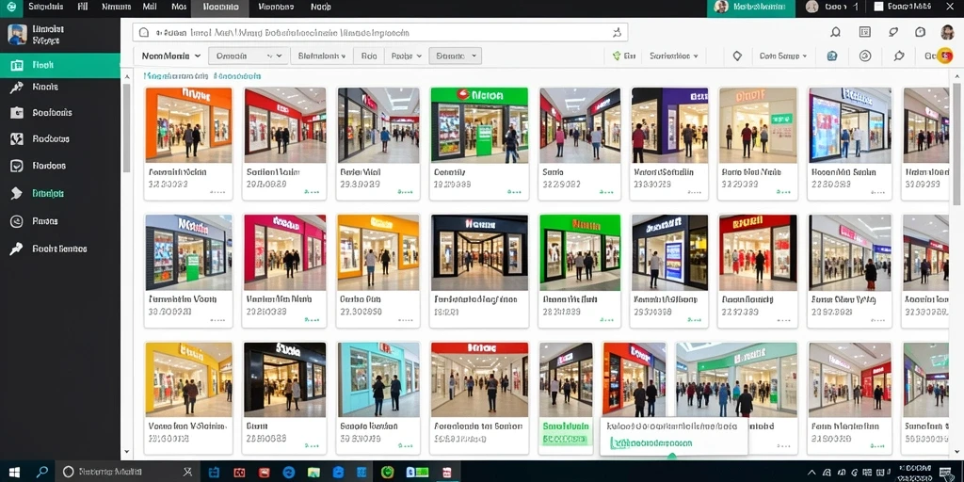Click the green app logo in top-left corner
Viewport: 964px width, 482px height.
pos(11,7)
